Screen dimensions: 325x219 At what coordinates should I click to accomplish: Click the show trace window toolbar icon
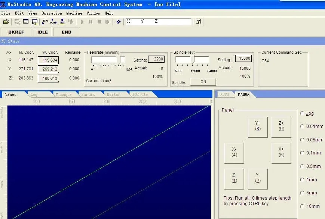35,22
